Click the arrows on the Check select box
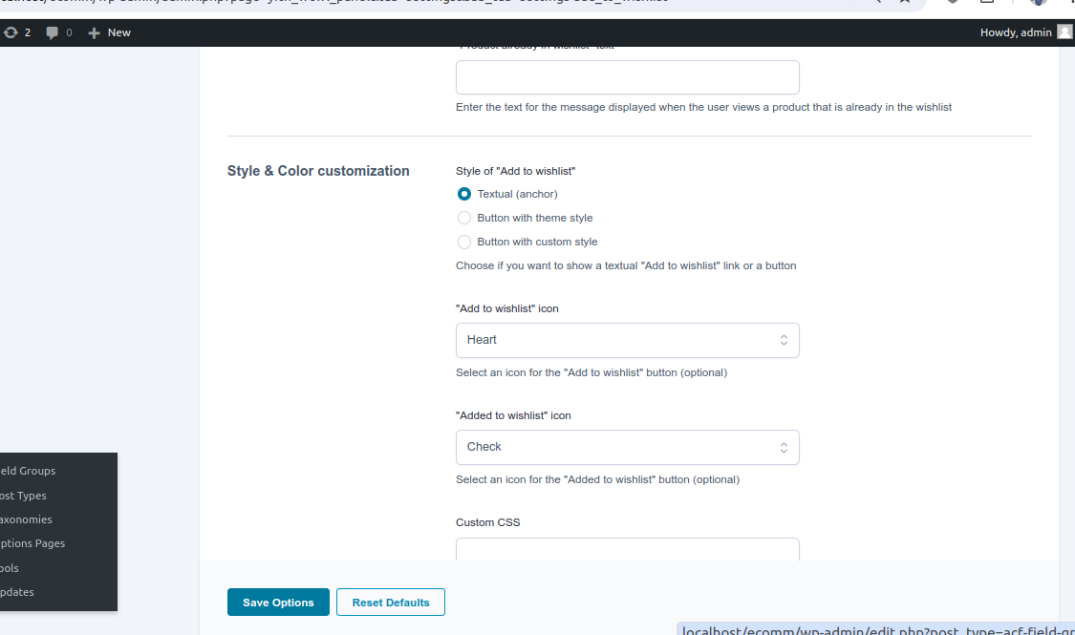The width and height of the screenshot is (1075, 635). tap(784, 447)
